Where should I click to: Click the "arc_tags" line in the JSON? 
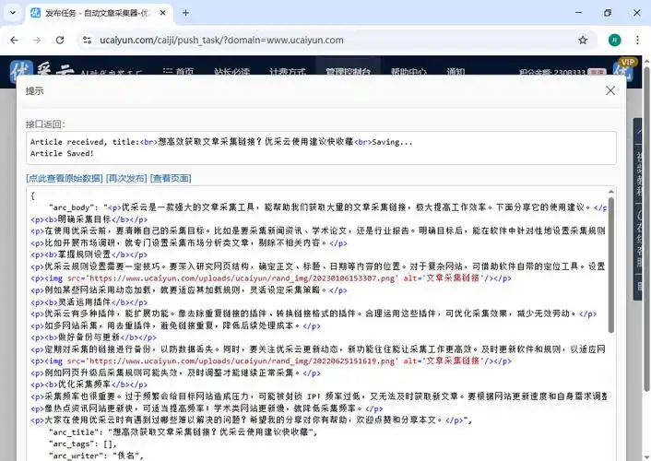[x=83, y=443]
